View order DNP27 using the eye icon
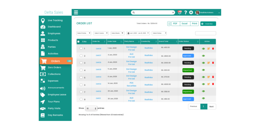The width and height of the screenshot is (260, 130). (x=204, y=56)
